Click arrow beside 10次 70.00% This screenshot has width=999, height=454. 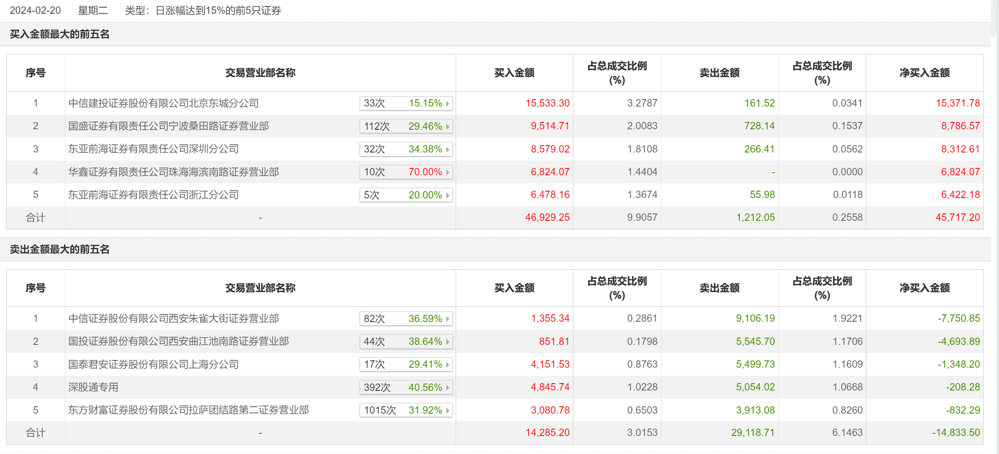coord(447,172)
